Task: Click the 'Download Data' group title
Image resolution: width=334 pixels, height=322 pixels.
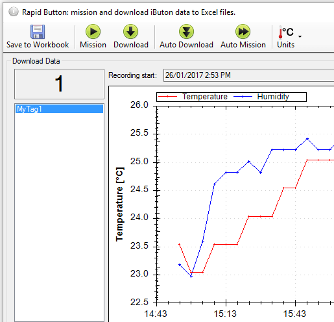Action: (36, 61)
